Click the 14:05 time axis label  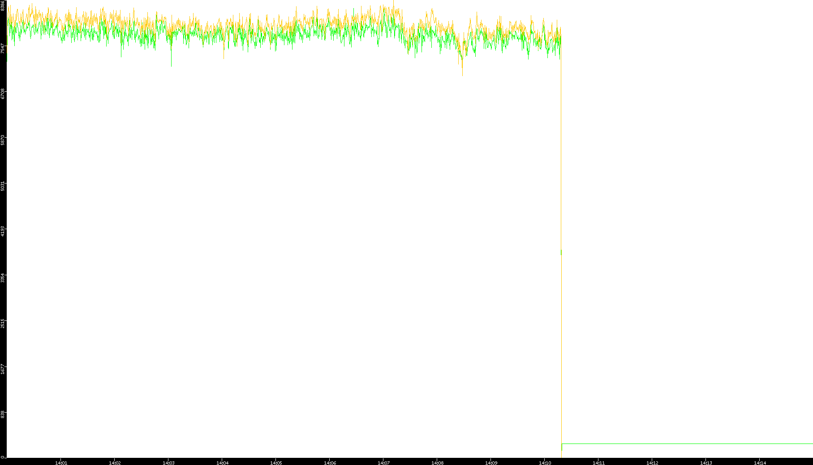click(x=276, y=463)
